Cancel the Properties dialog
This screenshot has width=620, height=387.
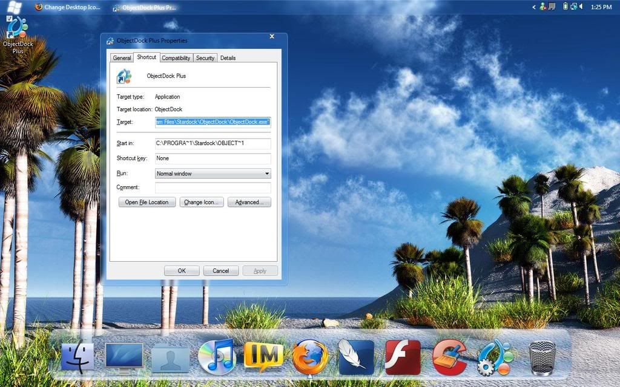(220, 271)
